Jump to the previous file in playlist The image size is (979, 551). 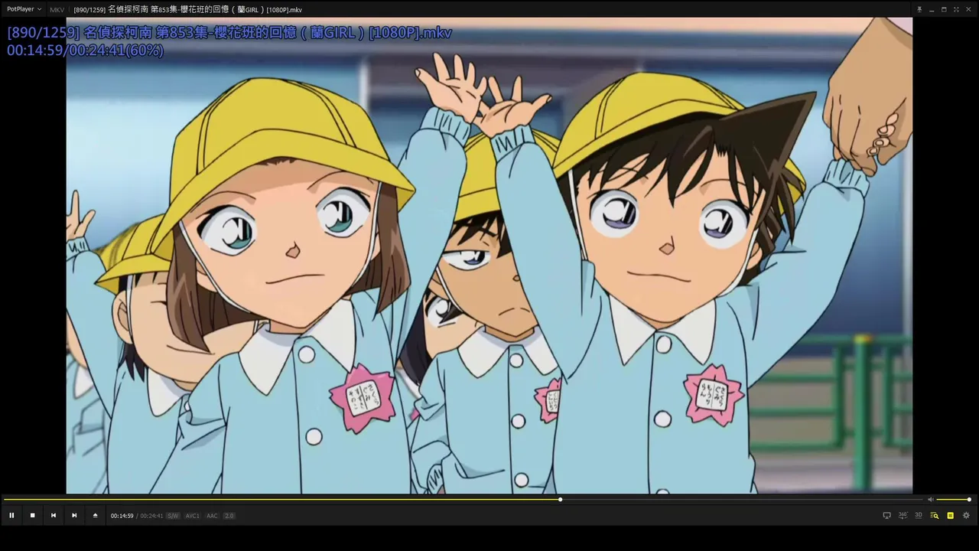tap(53, 516)
